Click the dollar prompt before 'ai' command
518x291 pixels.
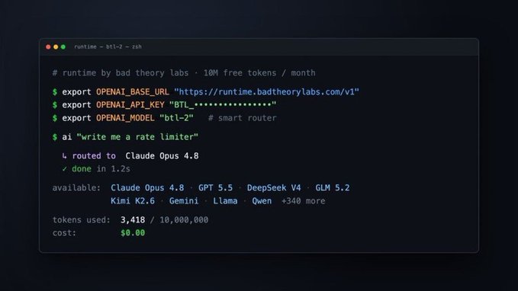pyautogui.click(x=55, y=137)
